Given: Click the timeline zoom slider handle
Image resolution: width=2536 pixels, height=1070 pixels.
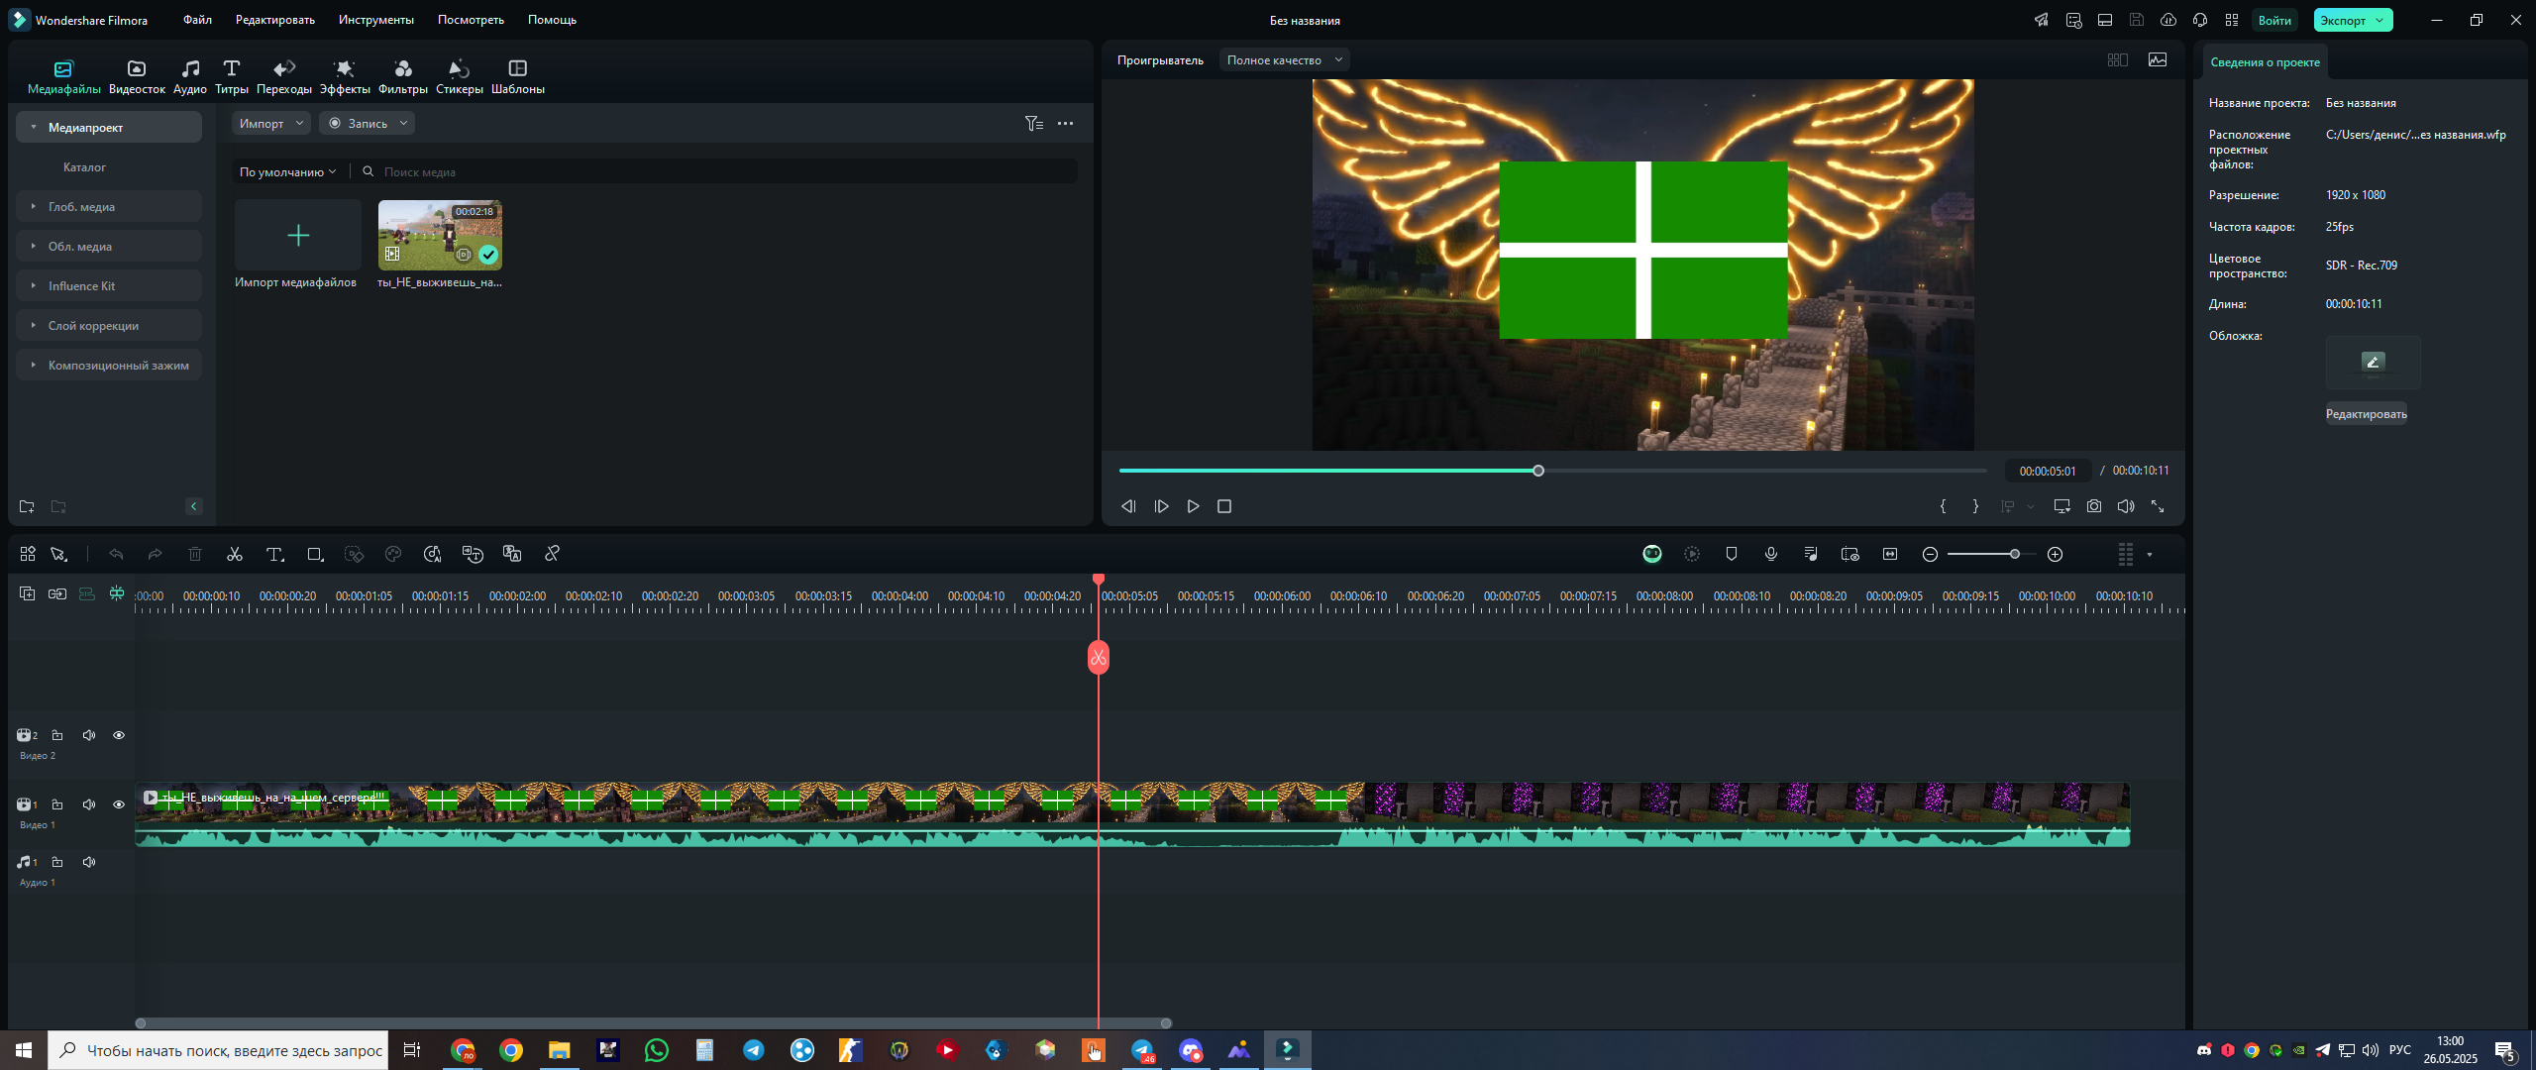Looking at the screenshot, I should coord(2014,554).
